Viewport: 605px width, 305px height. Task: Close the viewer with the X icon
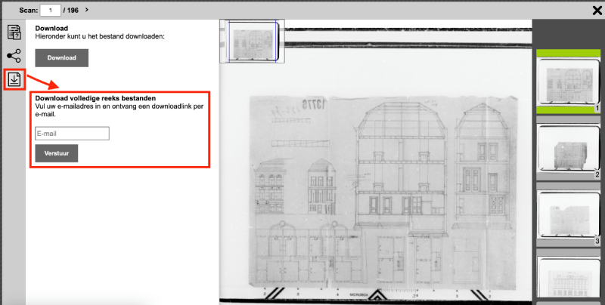(597, 10)
